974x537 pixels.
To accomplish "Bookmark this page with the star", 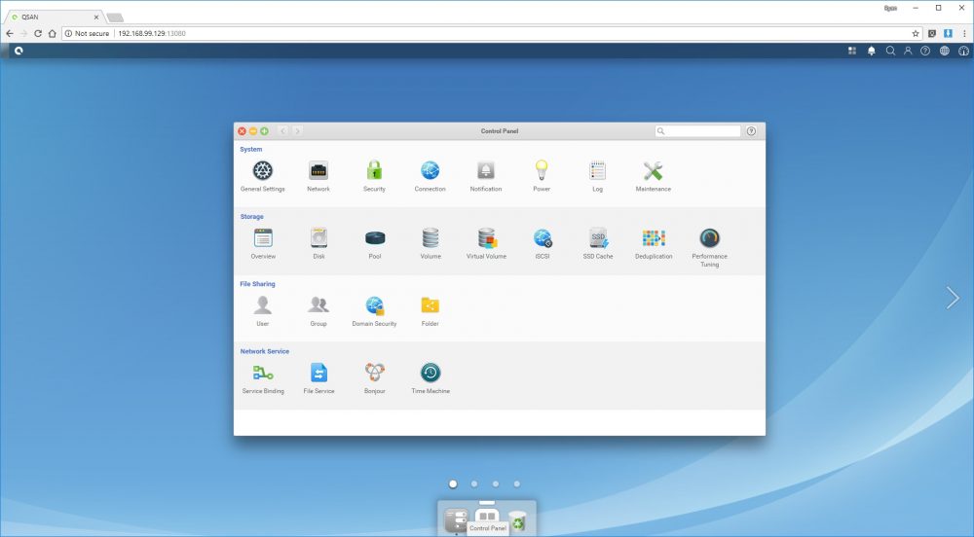I will (x=915, y=33).
